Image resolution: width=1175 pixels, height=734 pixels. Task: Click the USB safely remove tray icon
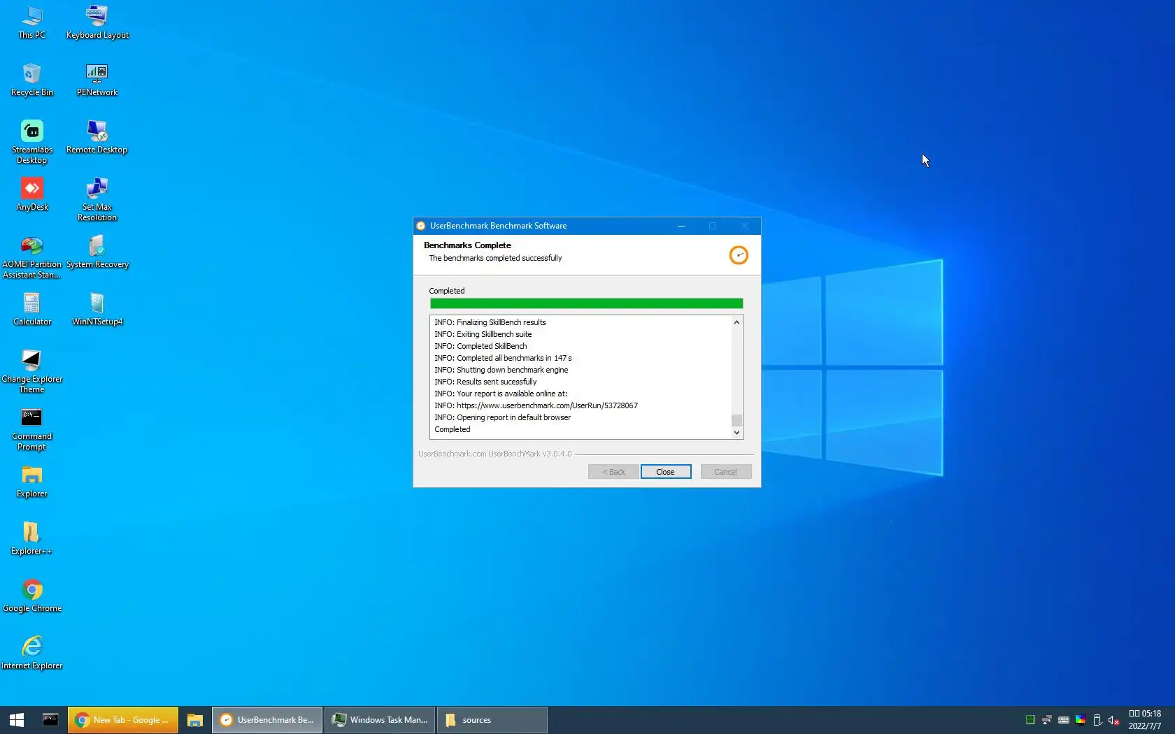[x=1097, y=720]
